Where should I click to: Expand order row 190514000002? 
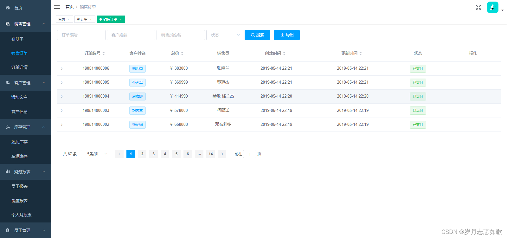tap(61, 125)
